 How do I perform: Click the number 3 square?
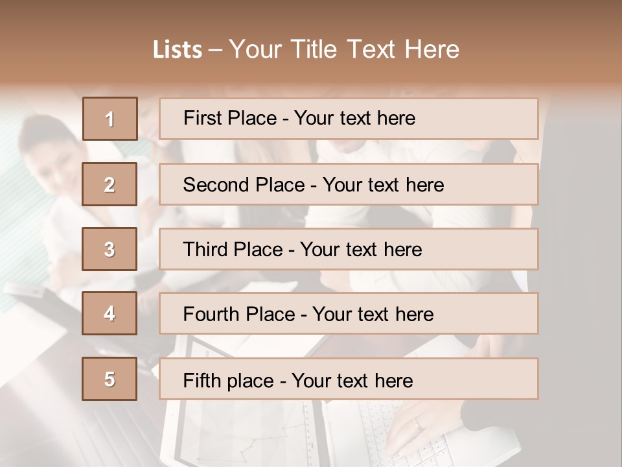pyautogui.click(x=109, y=249)
